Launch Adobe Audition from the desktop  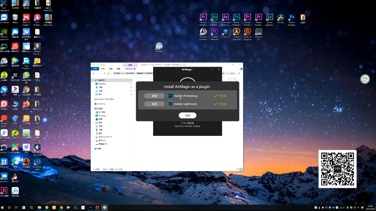click(214, 19)
